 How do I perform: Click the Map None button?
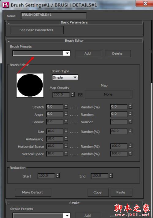click(x=108, y=94)
